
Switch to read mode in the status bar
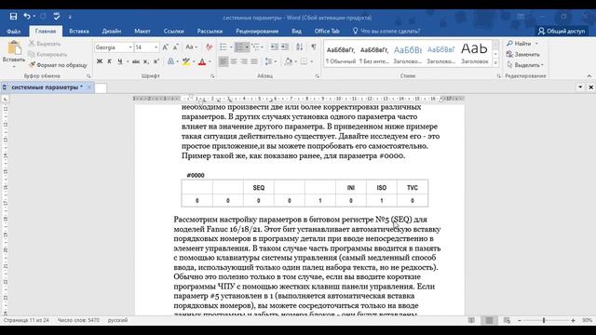[471, 320]
